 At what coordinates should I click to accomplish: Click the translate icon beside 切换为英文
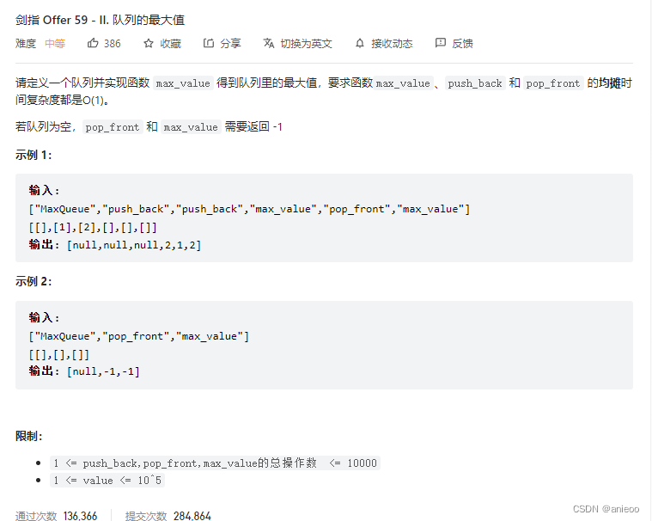pyautogui.click(x=269, y=43)
